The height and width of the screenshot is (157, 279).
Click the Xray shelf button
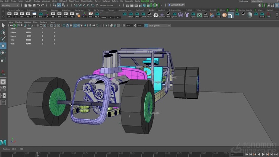coord(218,15)
